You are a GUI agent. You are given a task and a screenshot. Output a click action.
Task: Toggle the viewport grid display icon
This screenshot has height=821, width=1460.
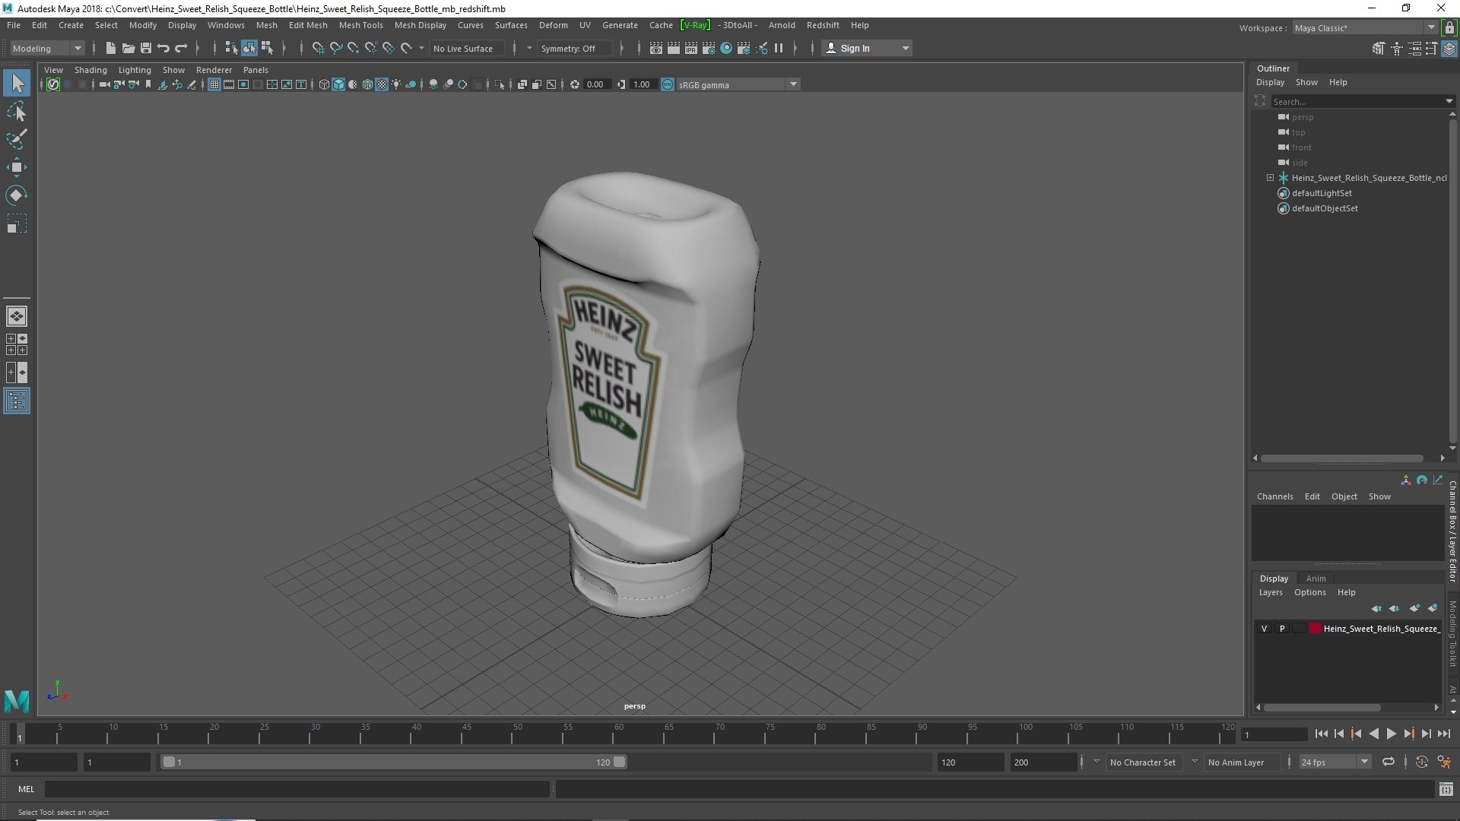(214, 84)
